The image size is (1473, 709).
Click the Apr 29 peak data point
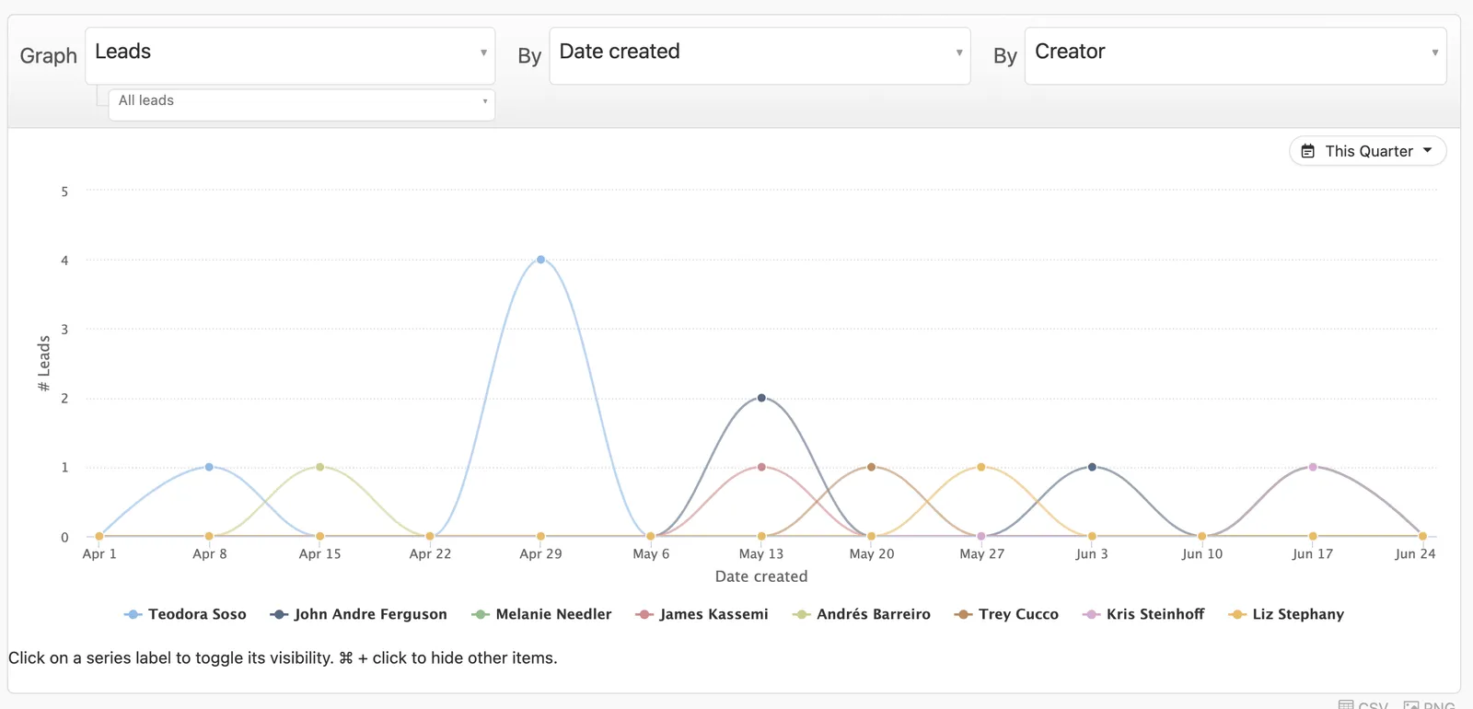click(x=540, y=260)
